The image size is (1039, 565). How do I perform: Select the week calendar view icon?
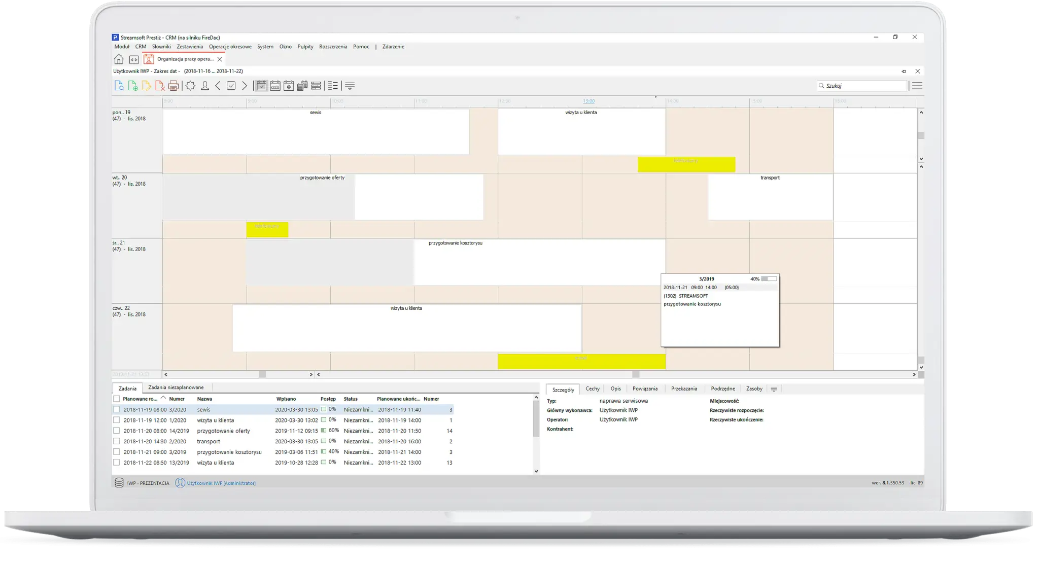pyautogui.click(x=275, y=86)
